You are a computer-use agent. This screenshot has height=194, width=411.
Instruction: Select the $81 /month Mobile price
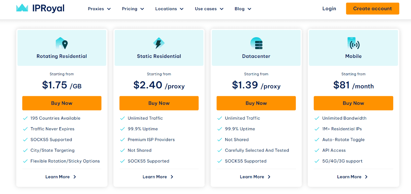(x=353, y=85)
